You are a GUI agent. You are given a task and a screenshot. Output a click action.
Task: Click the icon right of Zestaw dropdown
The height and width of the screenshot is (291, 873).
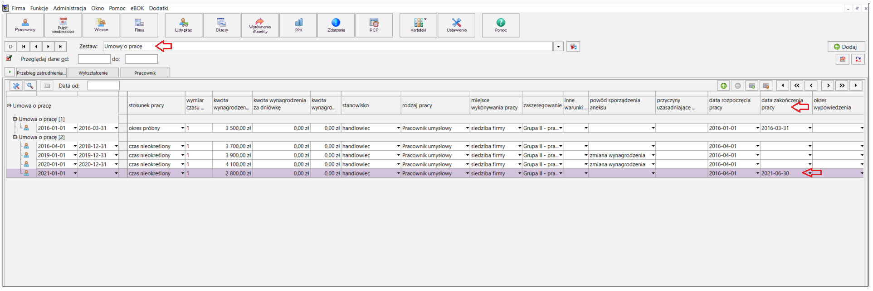coord(573,47)
